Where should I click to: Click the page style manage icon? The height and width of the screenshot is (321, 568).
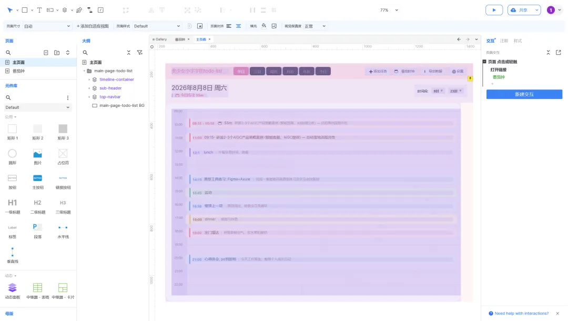pos(200,26)
